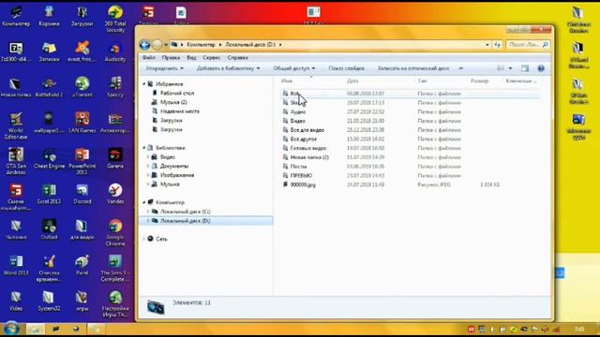
Task: Click the refresh icon beside address bar
Action: point(497,45)
